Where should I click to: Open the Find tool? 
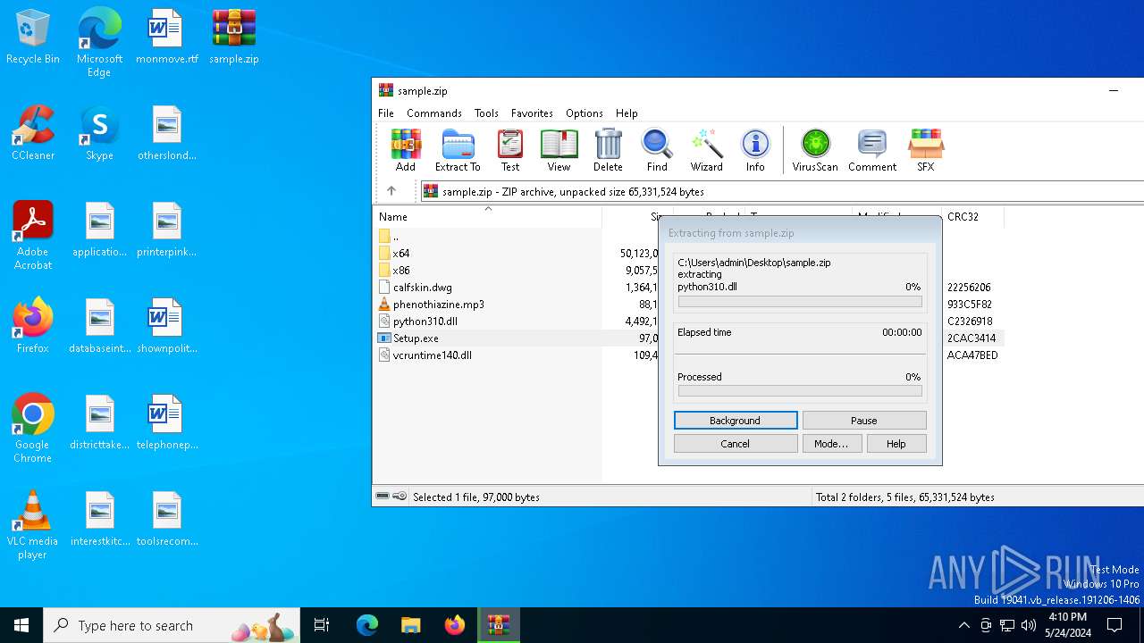[x=657, y=150]
